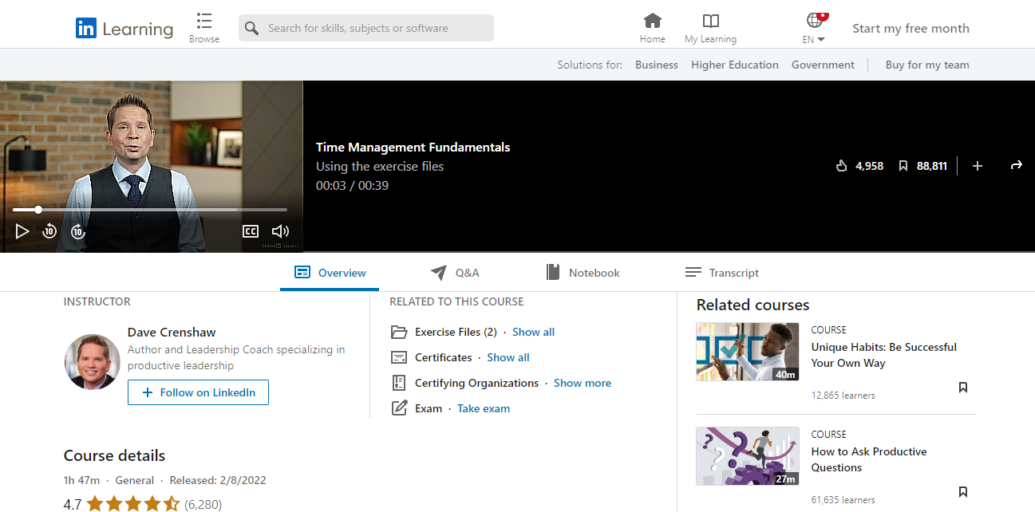Image resolution: width=1035 pixels, height=512 pixels.
Task: Go to the Home icon
Action: point(652,27)
